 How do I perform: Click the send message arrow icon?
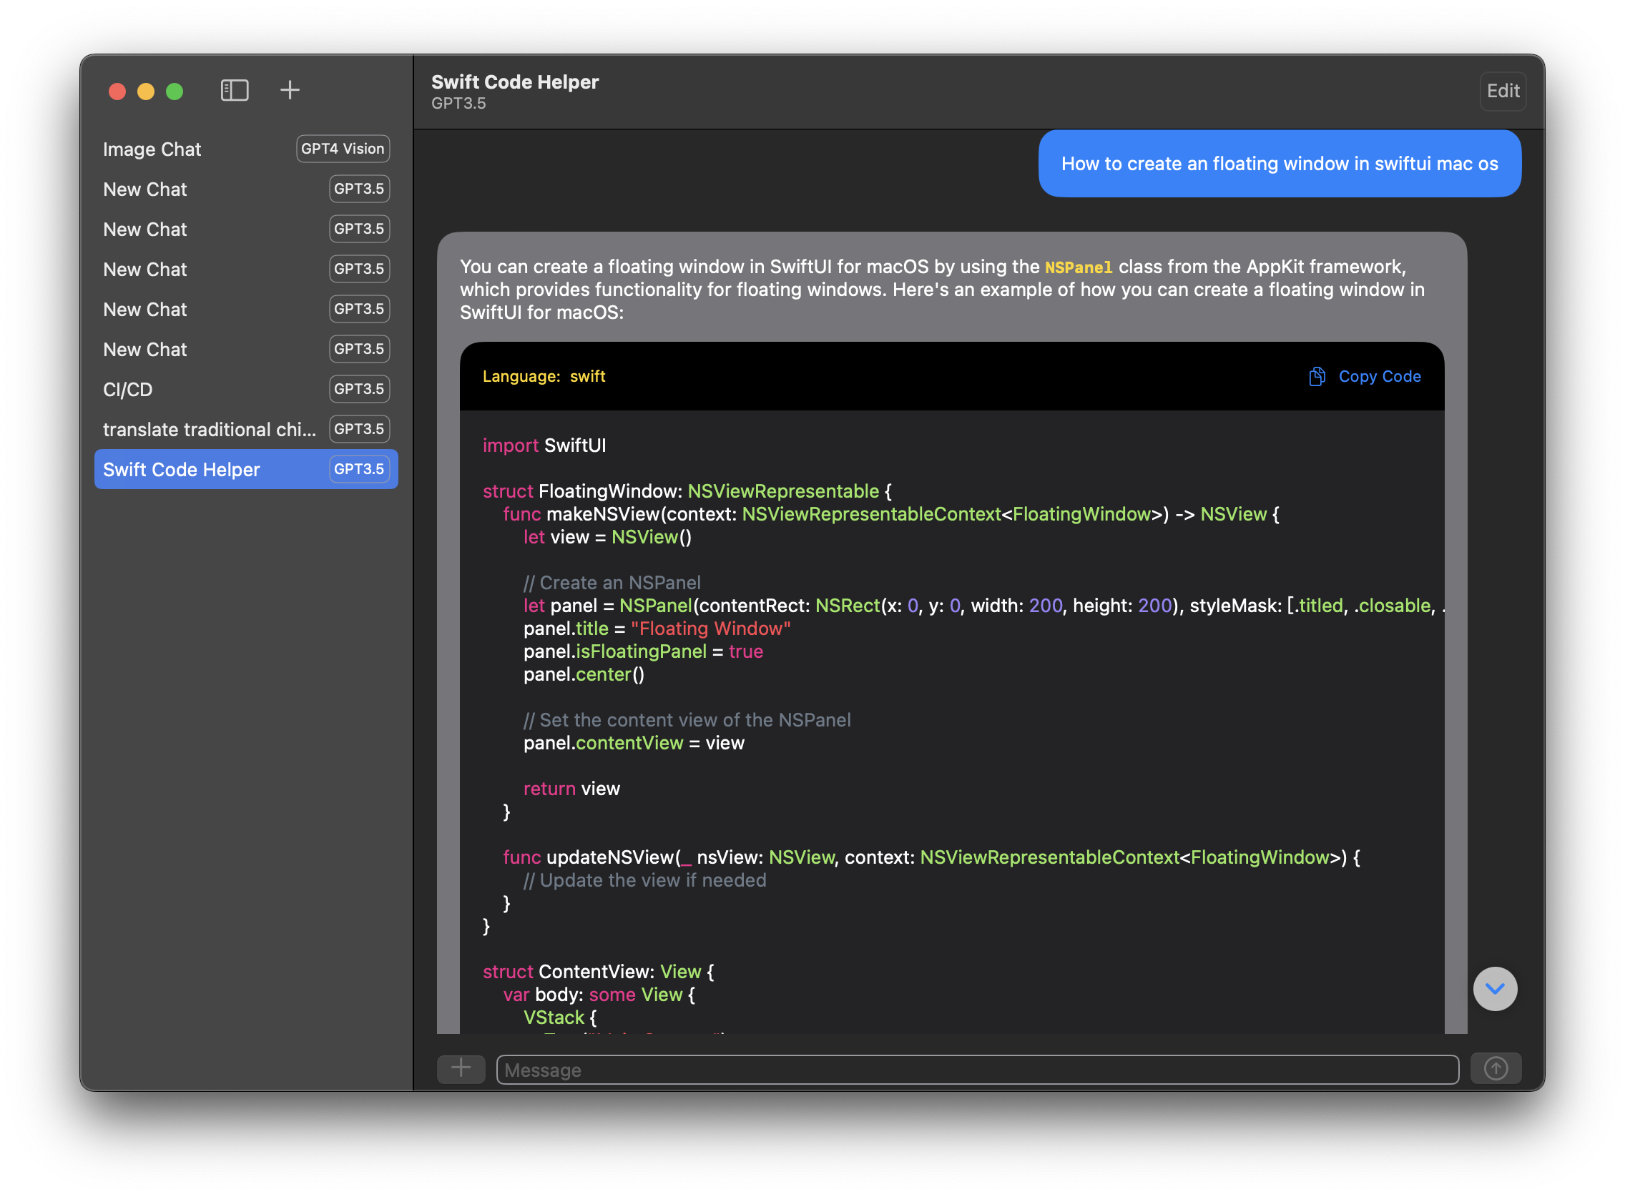(1496, 1068)
